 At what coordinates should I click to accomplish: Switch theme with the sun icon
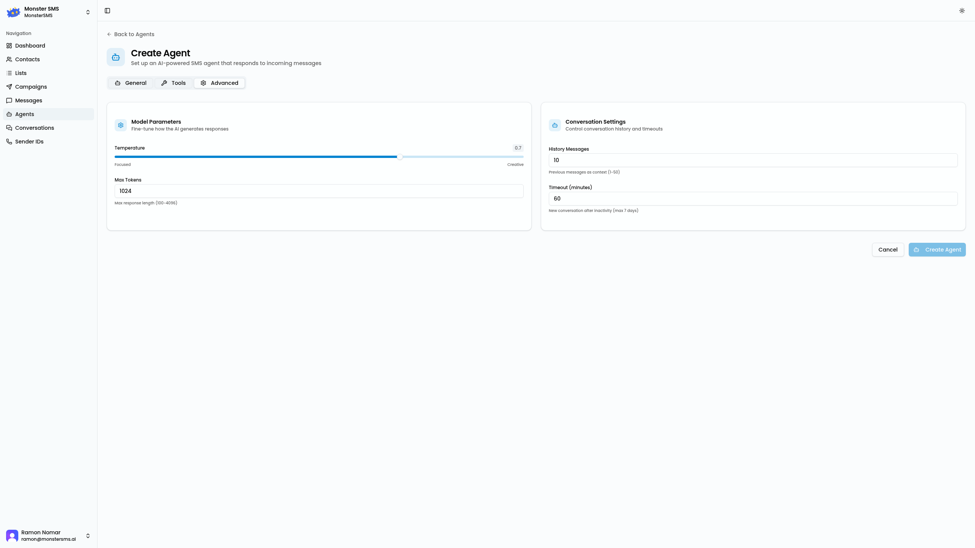pyautogui.click(x=962, y=11)
